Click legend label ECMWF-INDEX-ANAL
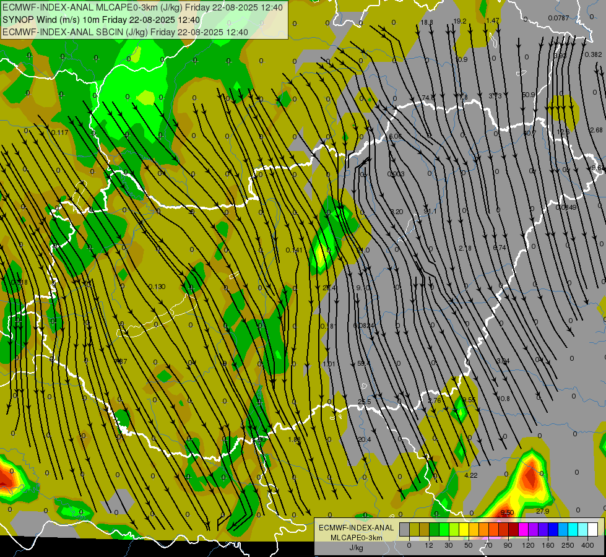The image size is (606, 557). coord(356,528)
